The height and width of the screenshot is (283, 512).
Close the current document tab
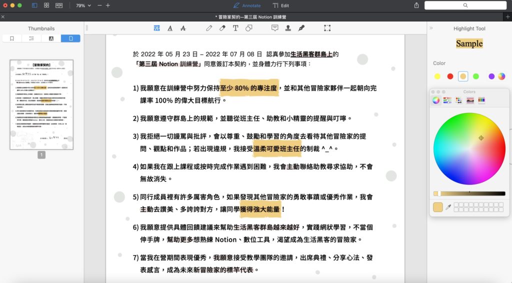[x=3, y=16]
